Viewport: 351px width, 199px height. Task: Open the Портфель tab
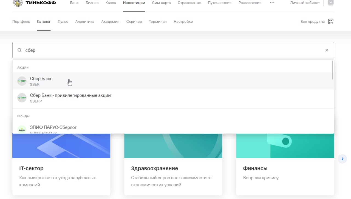[x=21, y=22]
